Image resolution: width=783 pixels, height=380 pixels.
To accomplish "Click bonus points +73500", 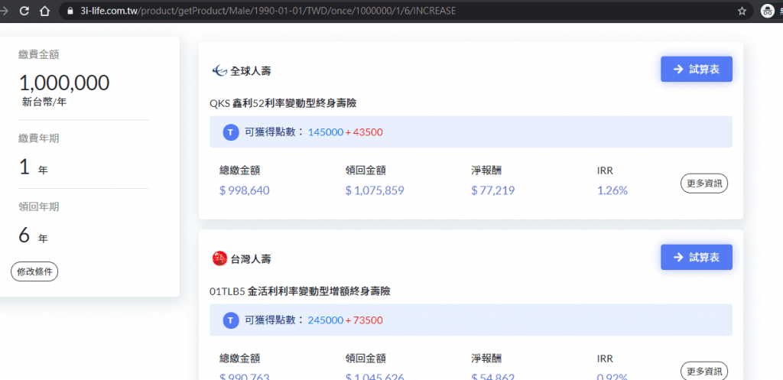I will pos(364,320).
